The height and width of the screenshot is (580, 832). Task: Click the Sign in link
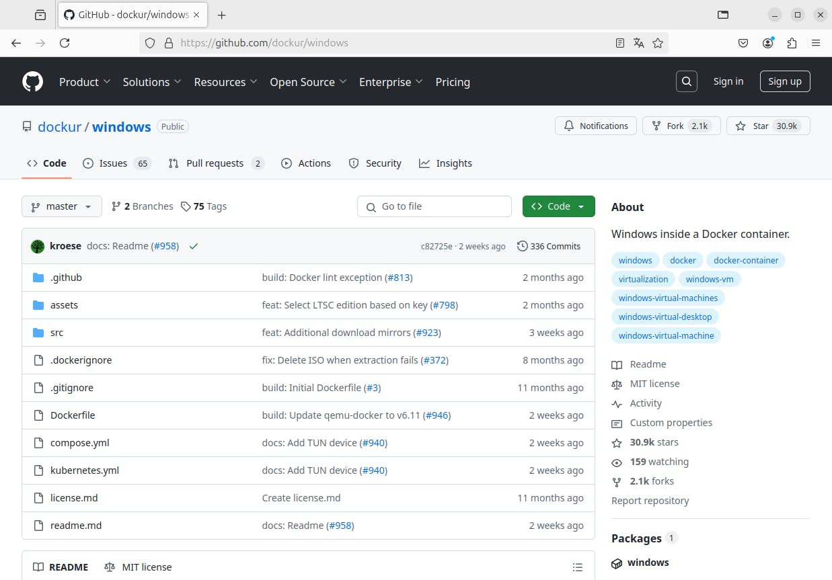[x=728, y=81]
